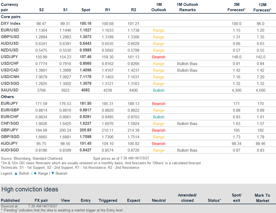Click the USD/JPY Bearish outlook label
Screen dimensions: 276x213
click(x=159, y=57)
